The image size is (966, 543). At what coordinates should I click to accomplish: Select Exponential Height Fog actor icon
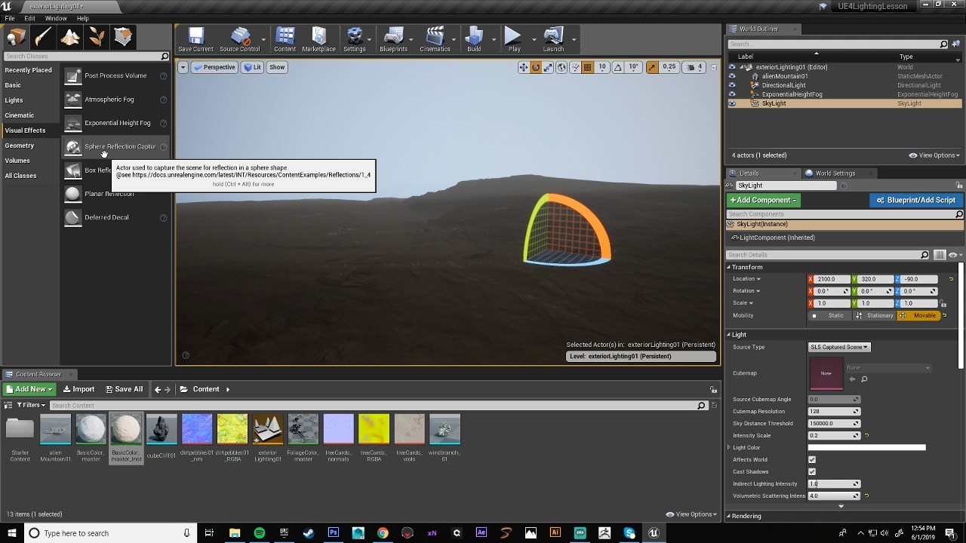[x=72, y=123]
